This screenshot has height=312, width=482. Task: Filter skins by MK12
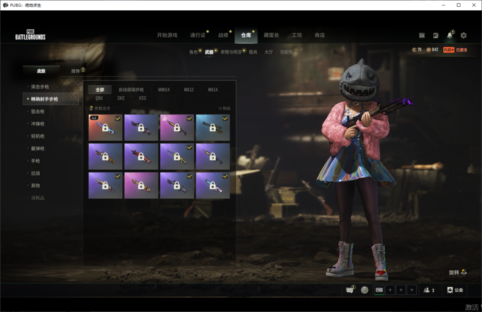(x=189, y=90)
